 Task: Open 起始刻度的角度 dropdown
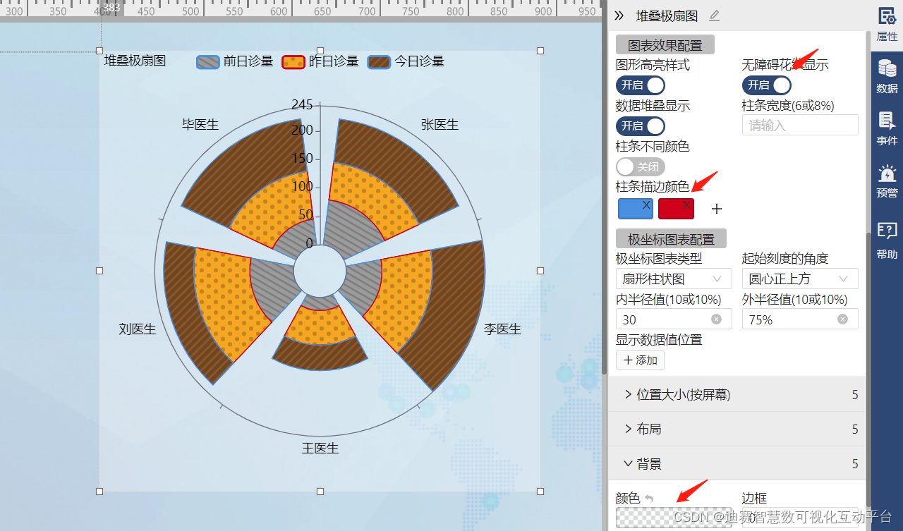pyautogui.click(x=800, y=279)
